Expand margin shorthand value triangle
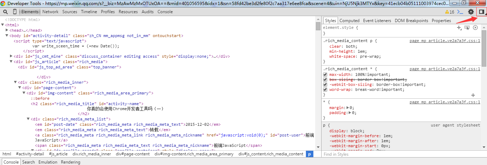The image size is (487, 165). tap(348, 107)
